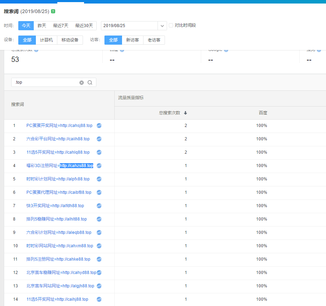Open trend chart for 北京赛车稳赚网址 row
Viewport: 326px width, 306px height.
[x=99, y=273]
